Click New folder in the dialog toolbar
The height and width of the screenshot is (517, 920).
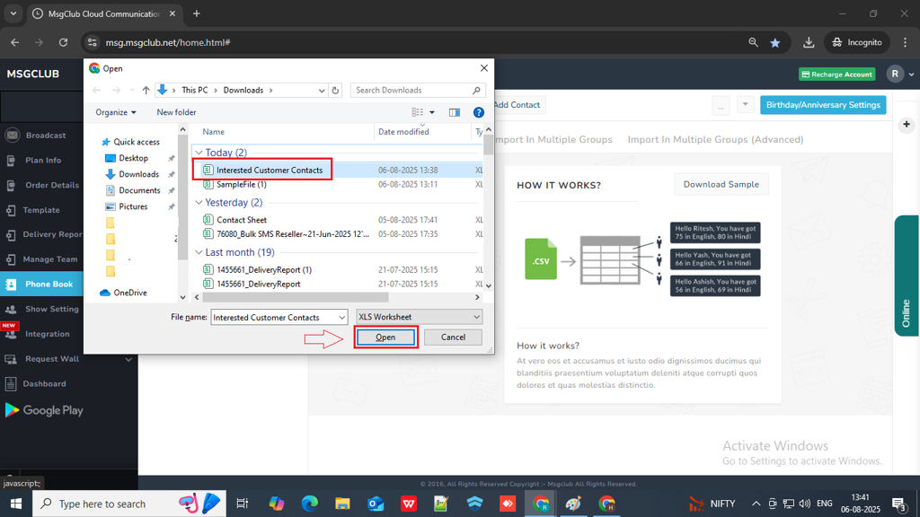pyautogui.click(x=176, y=112)
